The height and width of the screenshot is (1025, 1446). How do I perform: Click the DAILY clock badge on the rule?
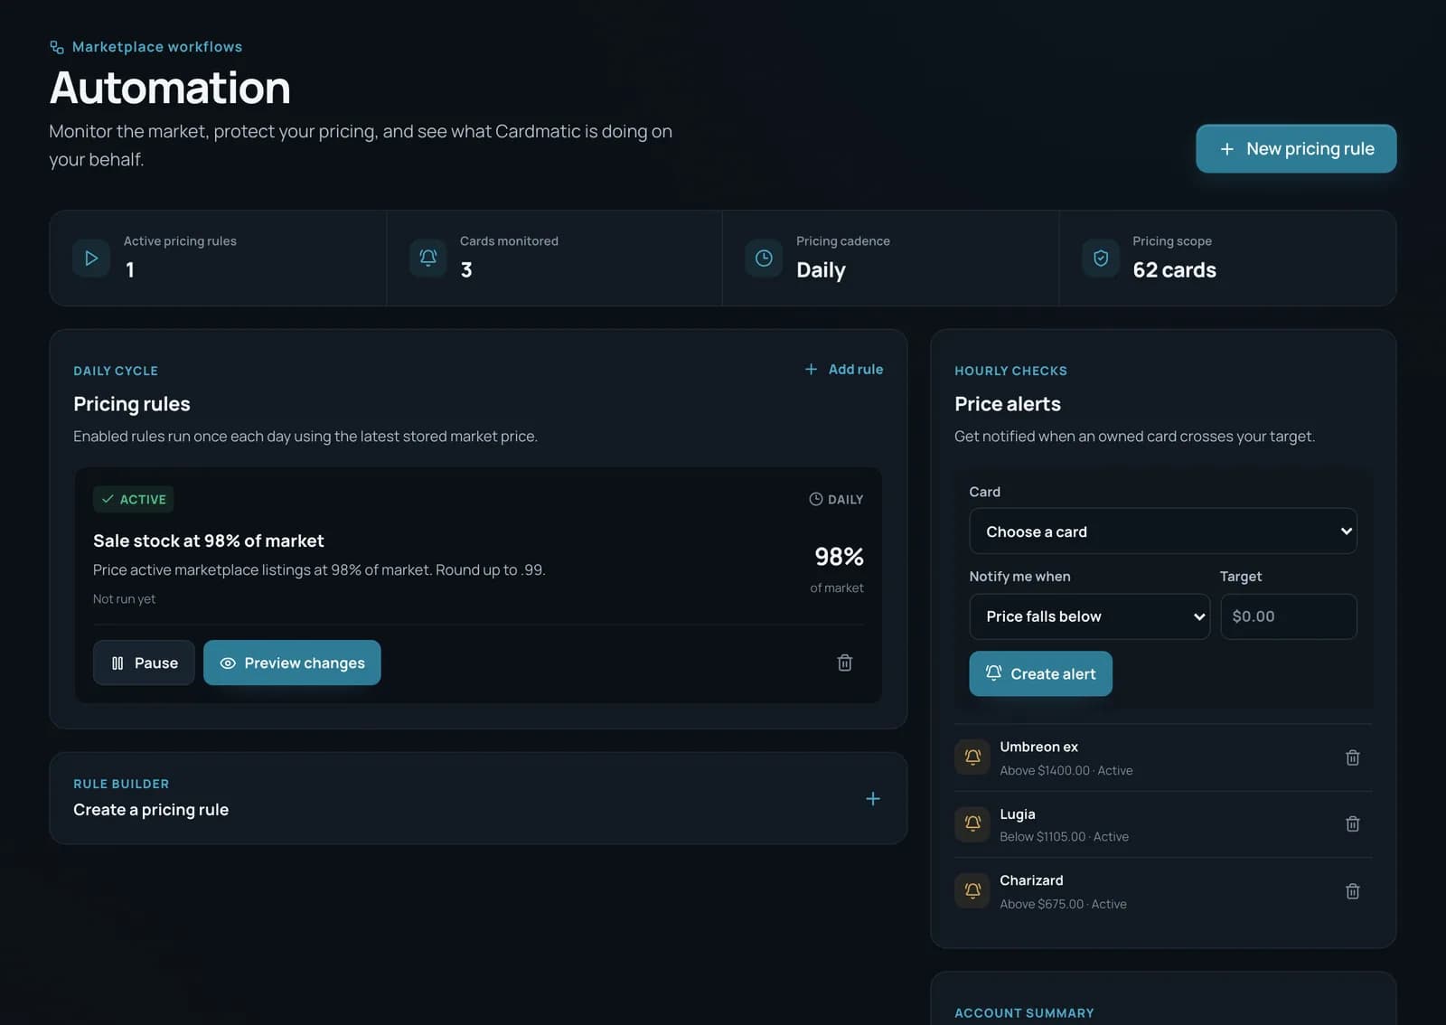[836, 499]
